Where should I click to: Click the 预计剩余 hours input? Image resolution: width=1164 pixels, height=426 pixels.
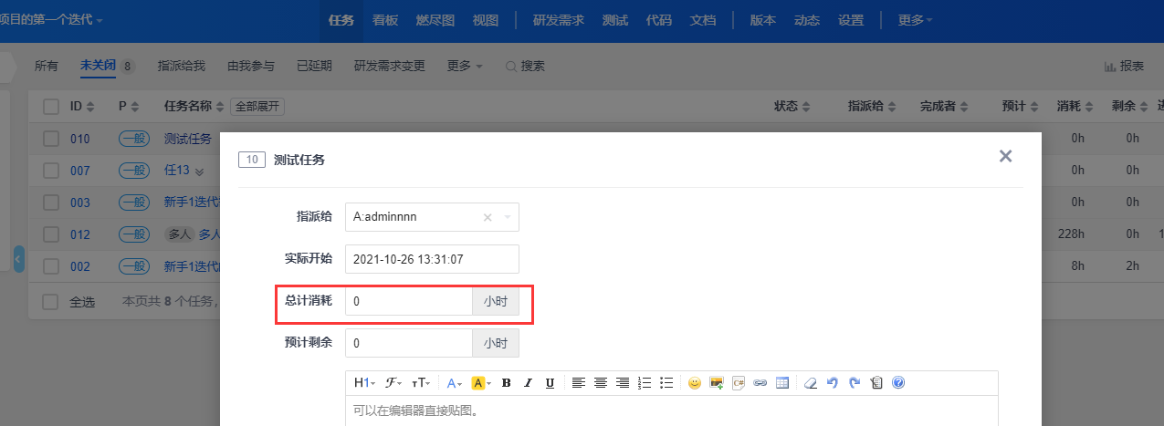pos(408,343)
